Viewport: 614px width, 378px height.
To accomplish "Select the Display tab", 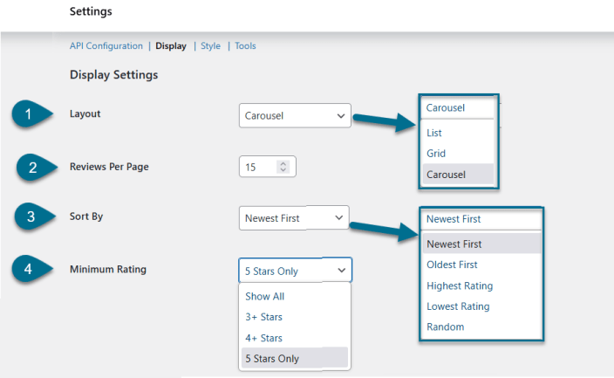I will coord(171,46).
